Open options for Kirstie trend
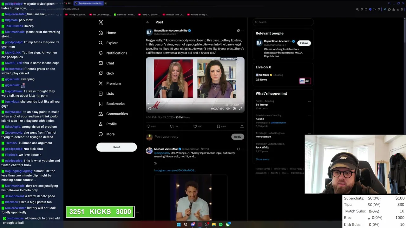This screenshot has height=228, width=406. (309, 116)
